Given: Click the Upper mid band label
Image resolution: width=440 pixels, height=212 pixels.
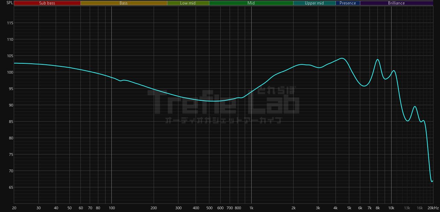Looking at the screenshot, I should coord(314,3).
